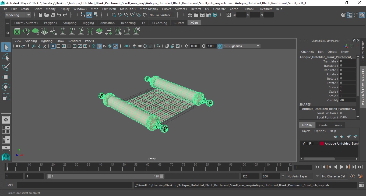Click the single perspective view layout icon
The width and height of the screenshot is (366, 196).
[x=6, y=120]
